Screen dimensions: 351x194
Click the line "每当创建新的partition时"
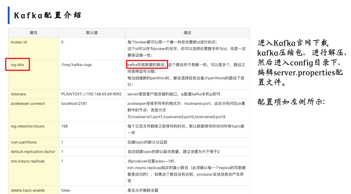[186, 78]
